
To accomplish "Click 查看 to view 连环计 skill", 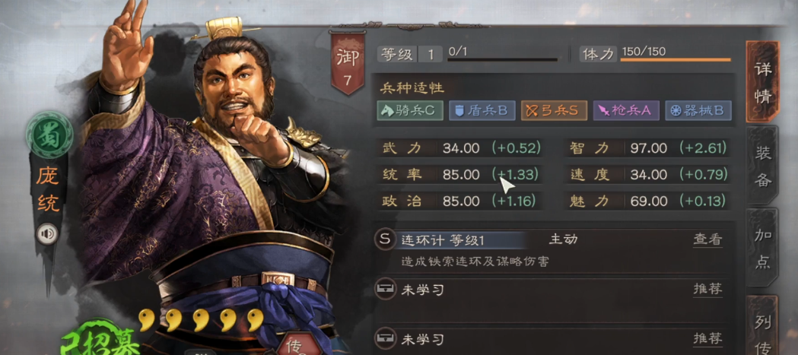I will click(x=707, y=239).
